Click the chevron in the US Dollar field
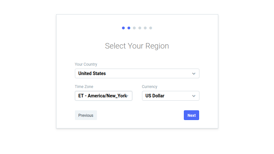This screenshot has width=274, height=154. coord(194,96)
